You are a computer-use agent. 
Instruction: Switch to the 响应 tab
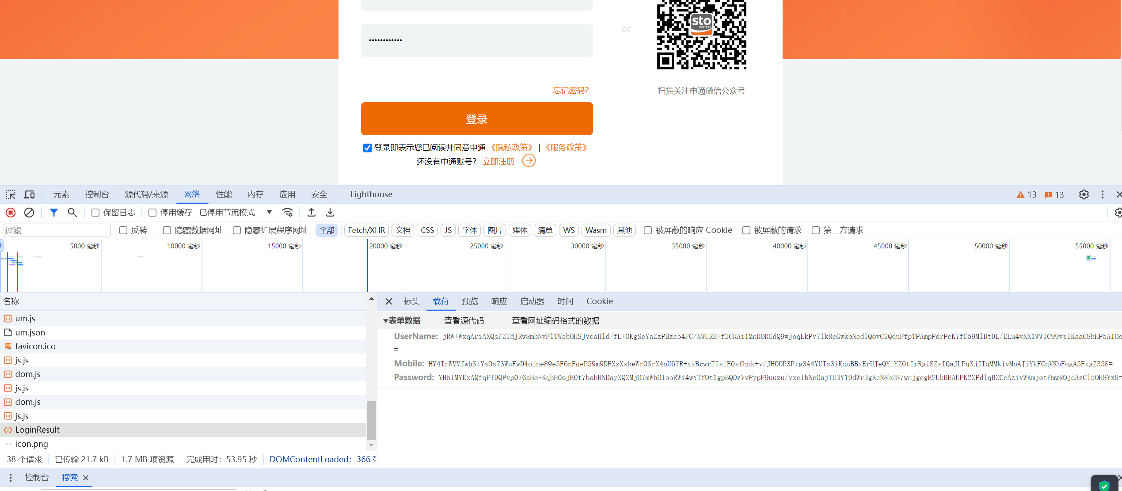pos(499,301)
